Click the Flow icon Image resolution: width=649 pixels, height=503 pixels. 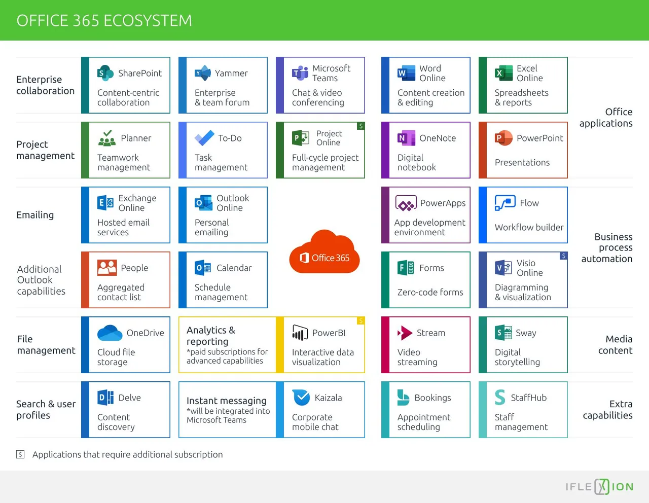point(505,203)
